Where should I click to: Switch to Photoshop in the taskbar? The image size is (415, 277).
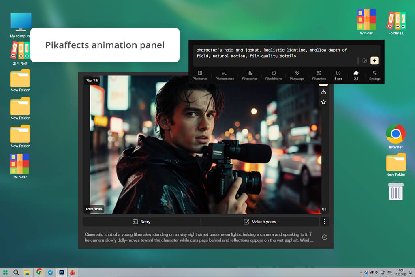point(62,272)
